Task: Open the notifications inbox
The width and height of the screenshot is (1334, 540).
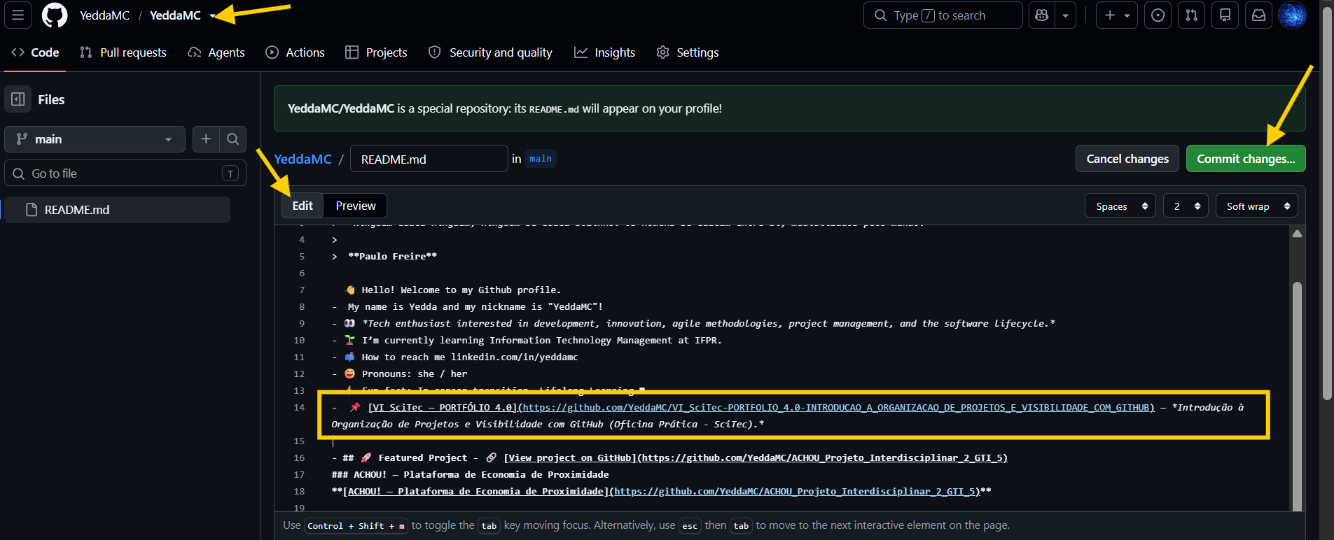Action: coord(1258,15)
